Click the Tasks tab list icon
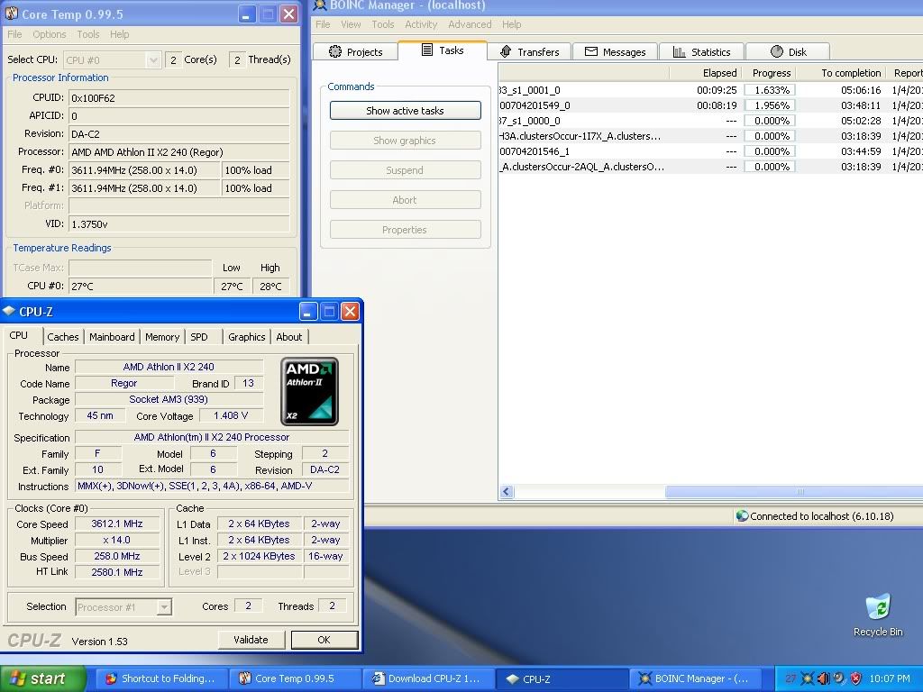Image resolution: width=923 pixels, height=692 pixels. pos(427,50)
